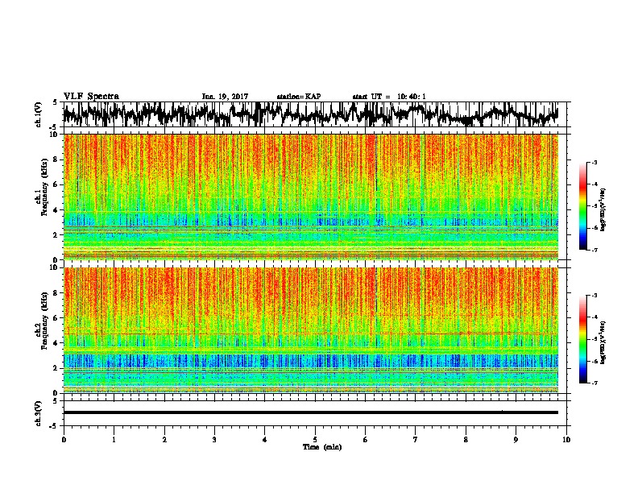Screen dimensions: 638x493
Task: Click the ch.1 spectrogram image
Action: point(311,197)
